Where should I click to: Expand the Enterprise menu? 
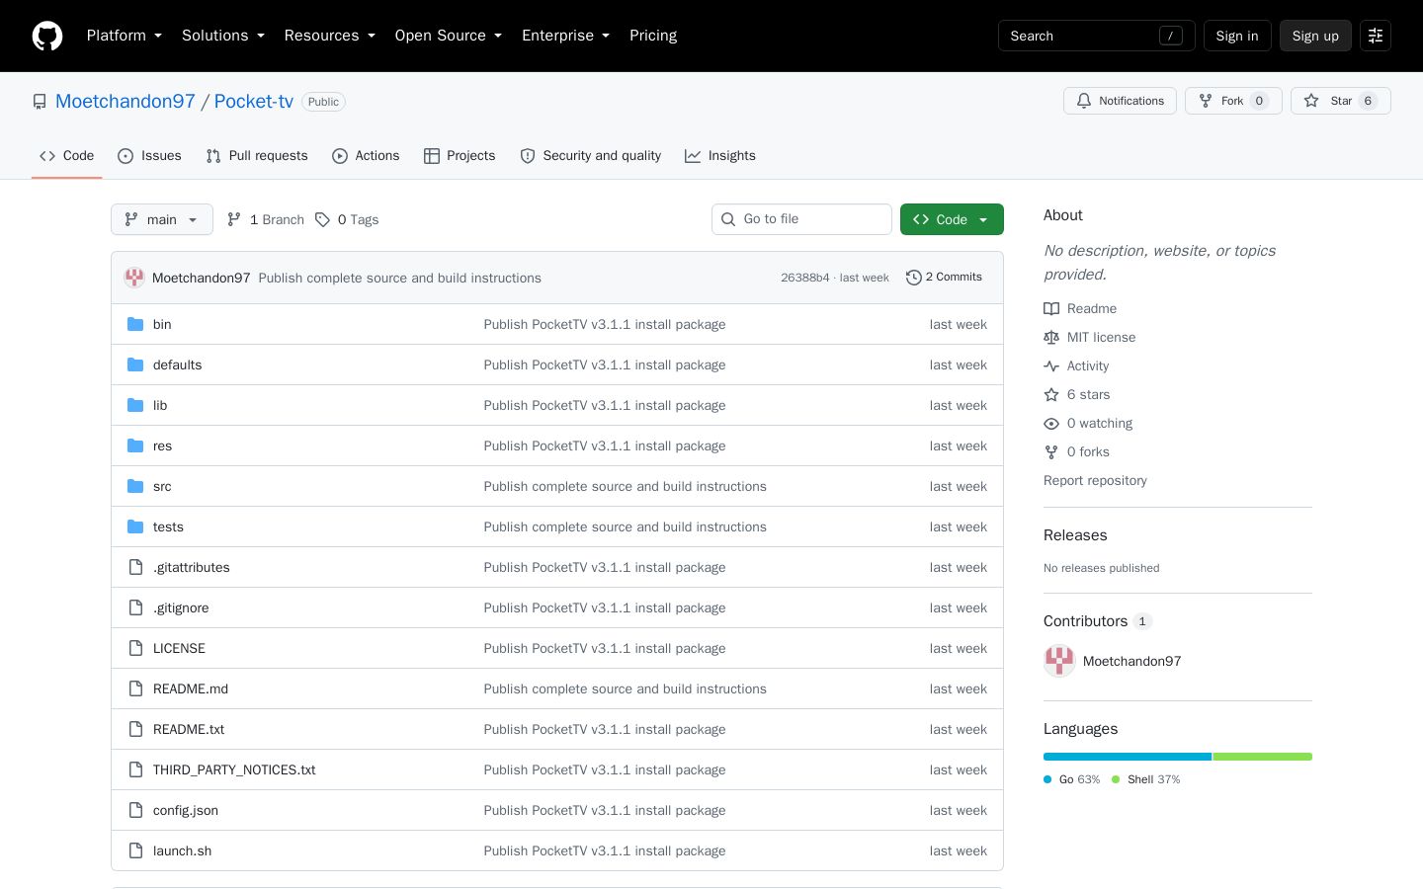[566, 36]
